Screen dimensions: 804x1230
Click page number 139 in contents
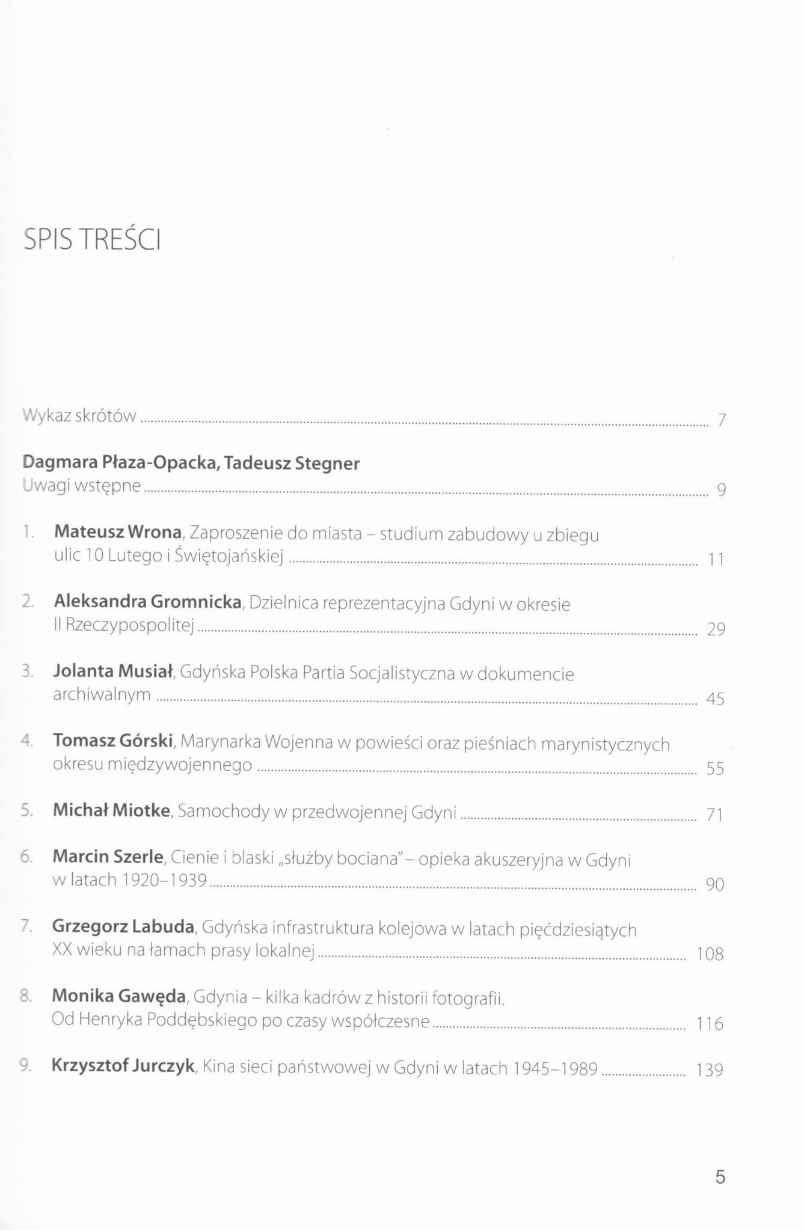(x=709, y=1070)
